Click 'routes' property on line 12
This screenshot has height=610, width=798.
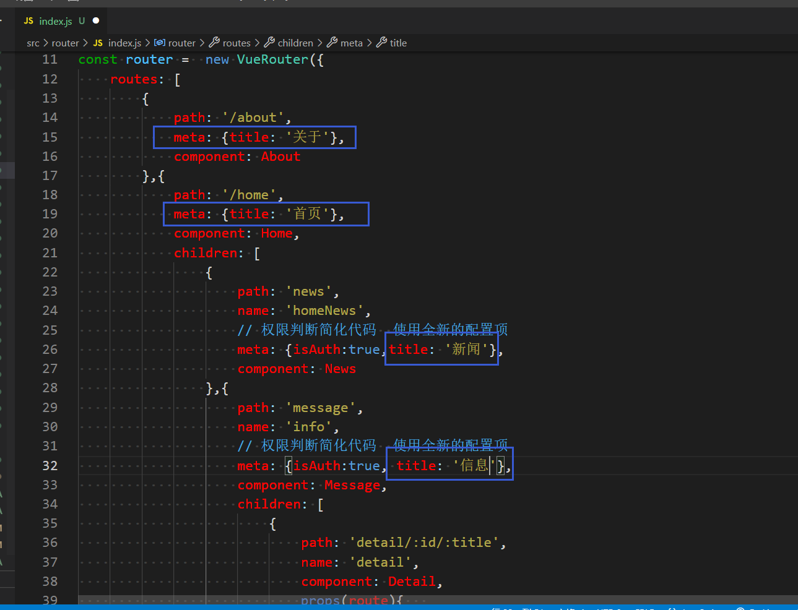pos(134,79)
